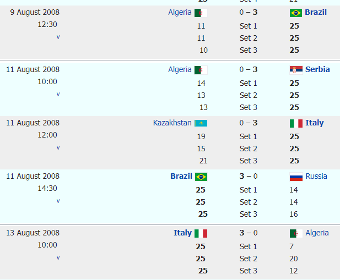Expand the "v" link under 11 August 14:30
This screenshot has height=280, width=340.
(58, 201)
